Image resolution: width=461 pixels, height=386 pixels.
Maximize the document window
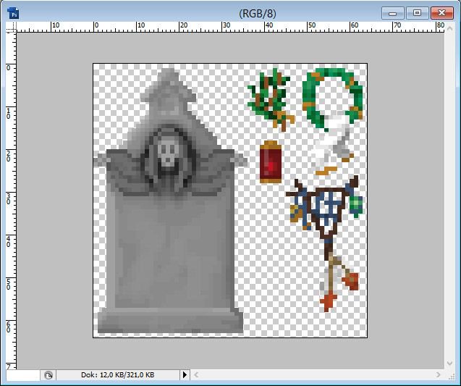(x=417, y=13)
